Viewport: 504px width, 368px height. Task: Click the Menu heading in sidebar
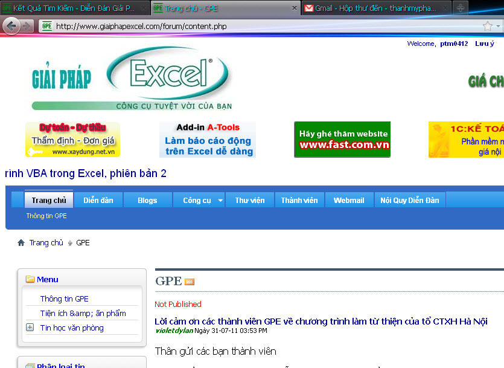[x=48, y=279]
